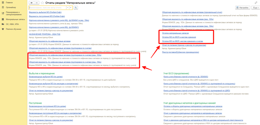260x125 pixels.
Task: Open Реестр поставок(Кубанские производители) link
Action: point(180,52)
